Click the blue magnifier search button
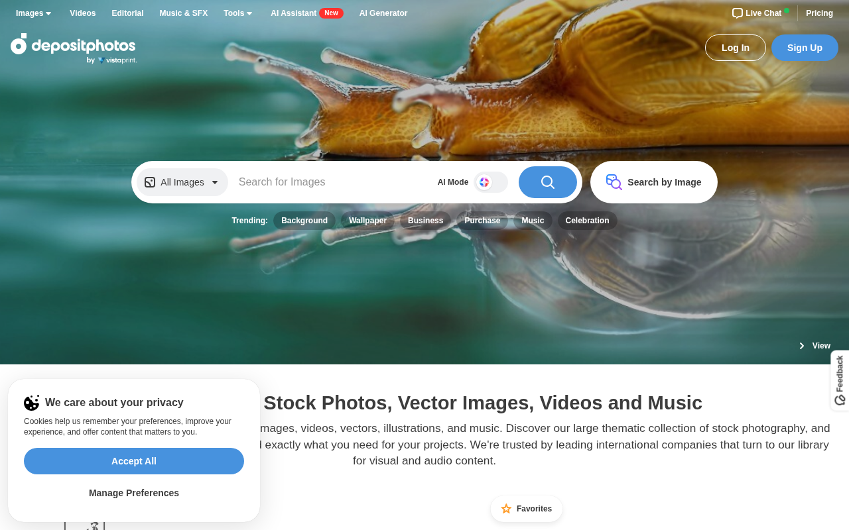 pyautogui.click(x=548, y=182)
